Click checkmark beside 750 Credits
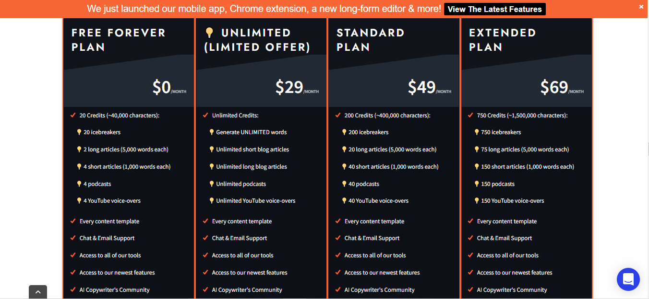This screenshot has height=299, width=649. (470, 115)
